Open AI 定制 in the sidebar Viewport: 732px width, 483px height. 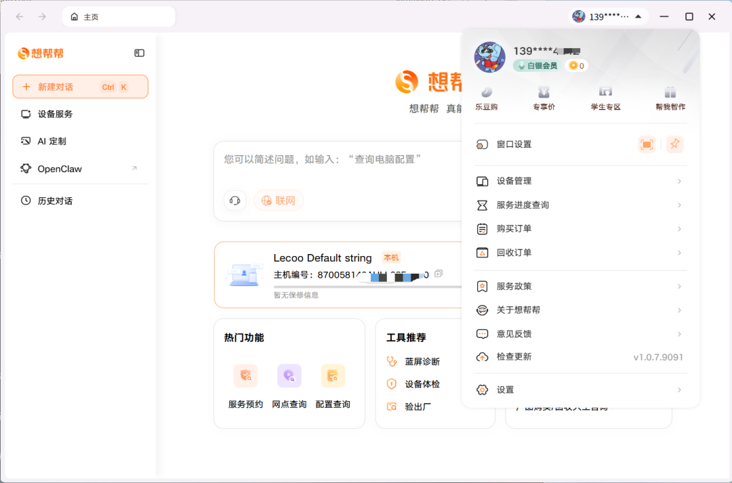click(x=80, y=141)
